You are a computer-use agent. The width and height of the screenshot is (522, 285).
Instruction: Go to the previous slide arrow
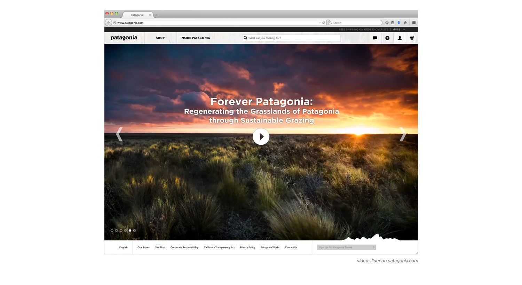pos(119,134)
